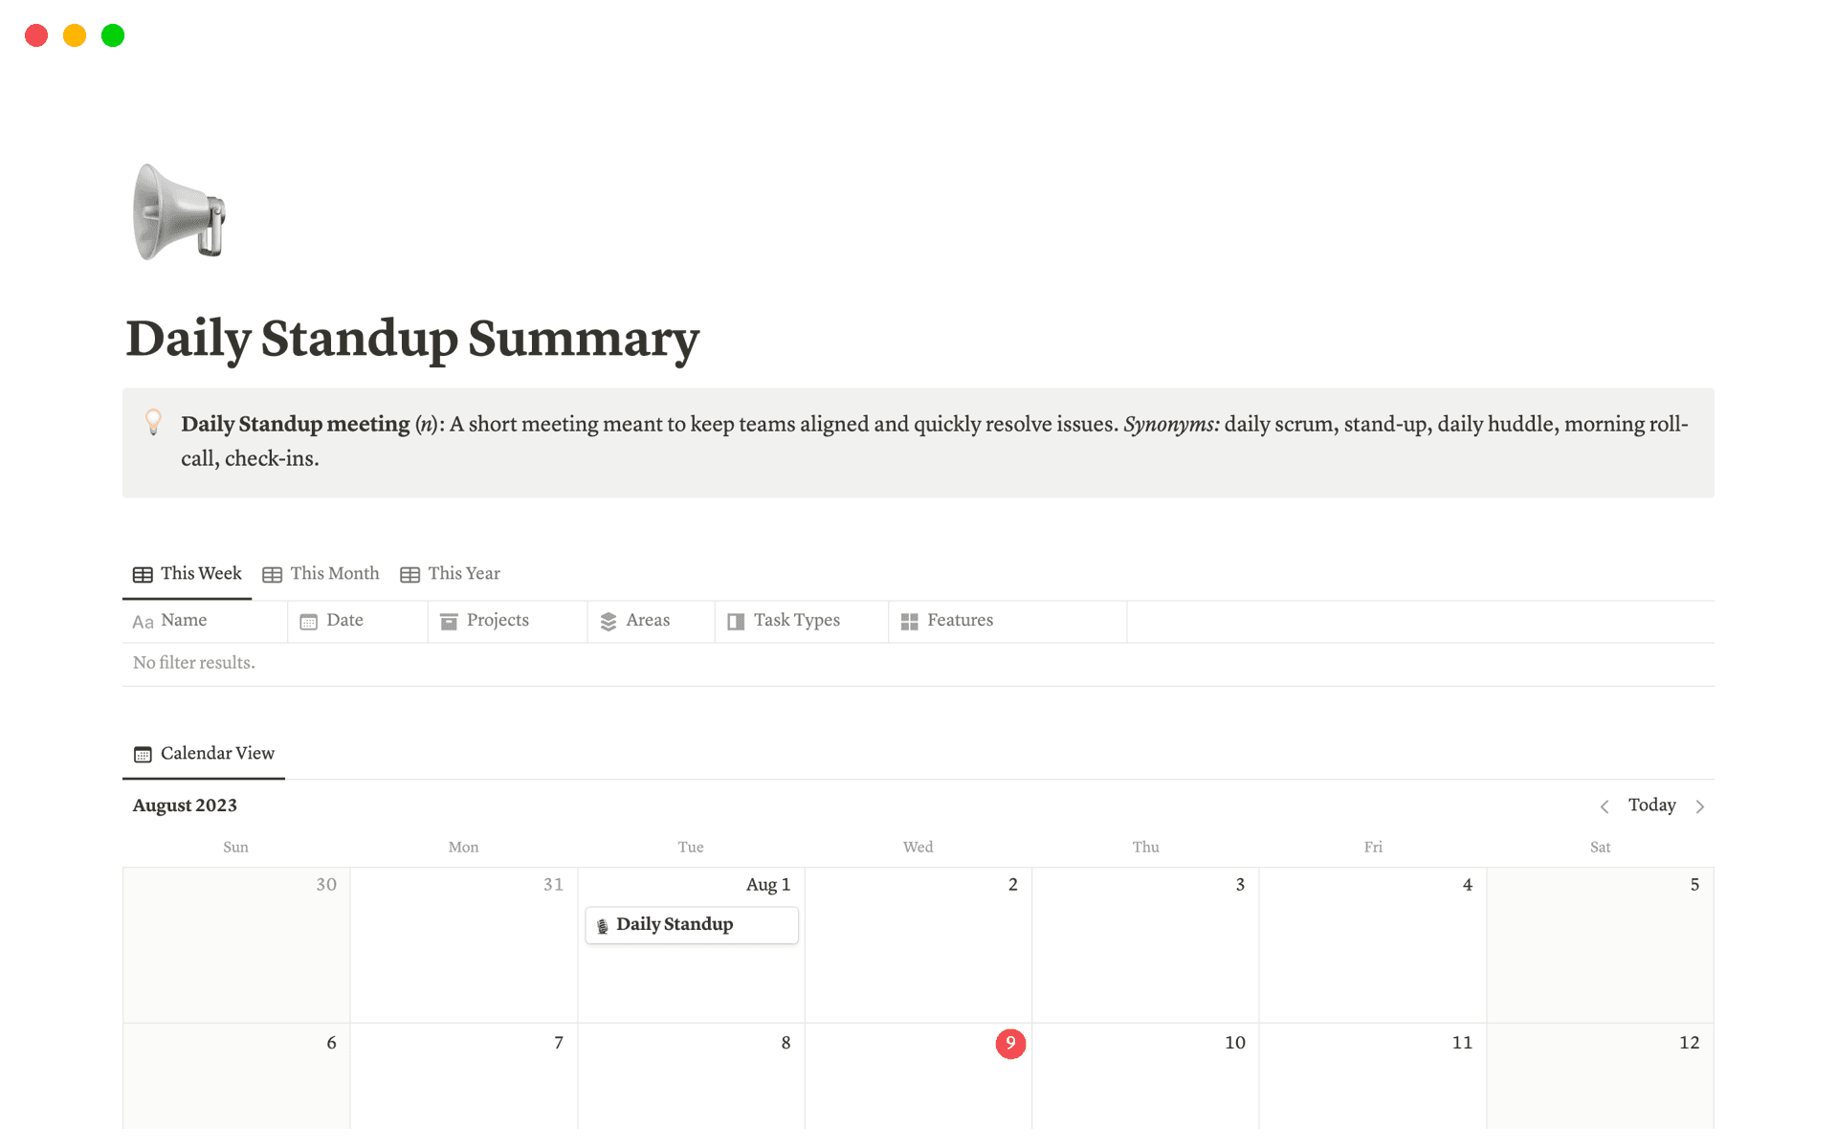The height and width of the screenshot is (1148, 1837).
Task: Open the Daily Standup event on August 1
Action: pyautogui.click(x=691, y=924)
